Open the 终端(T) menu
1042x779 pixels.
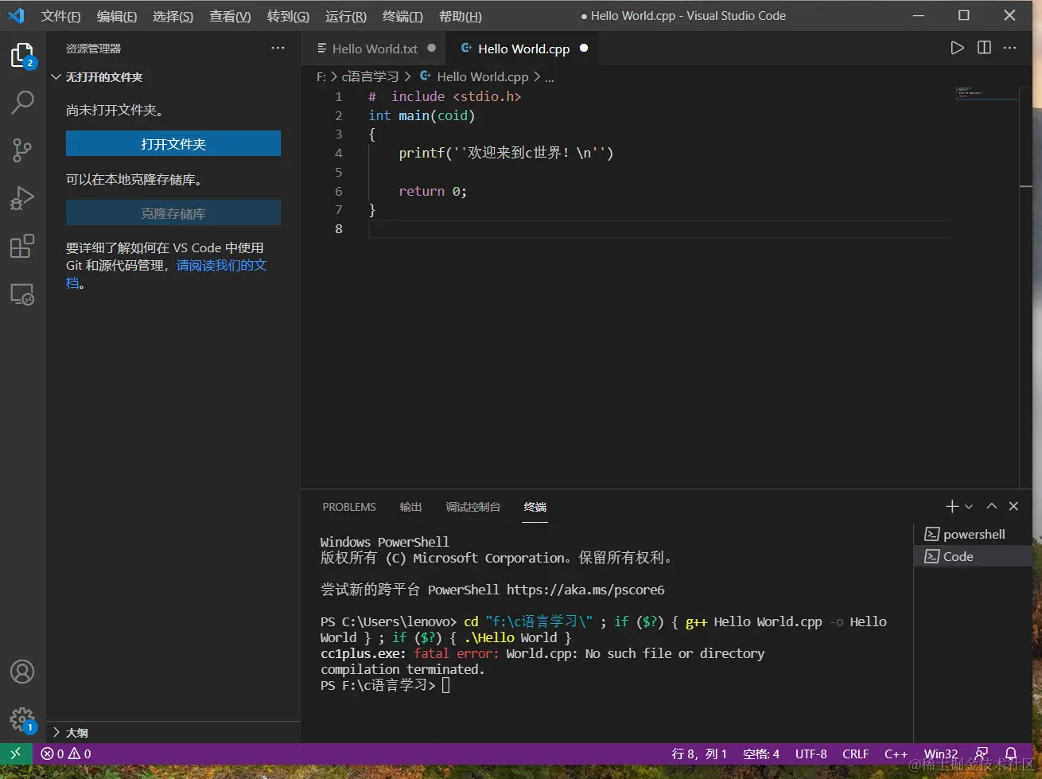coord(402,16)
